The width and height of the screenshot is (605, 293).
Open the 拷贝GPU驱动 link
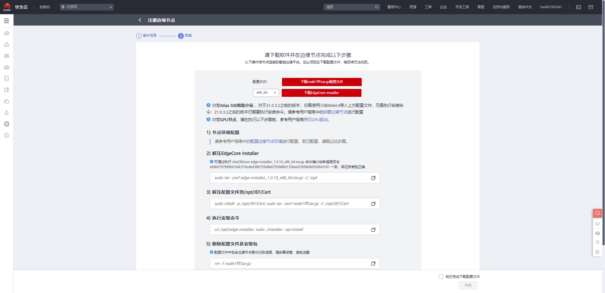316,120
